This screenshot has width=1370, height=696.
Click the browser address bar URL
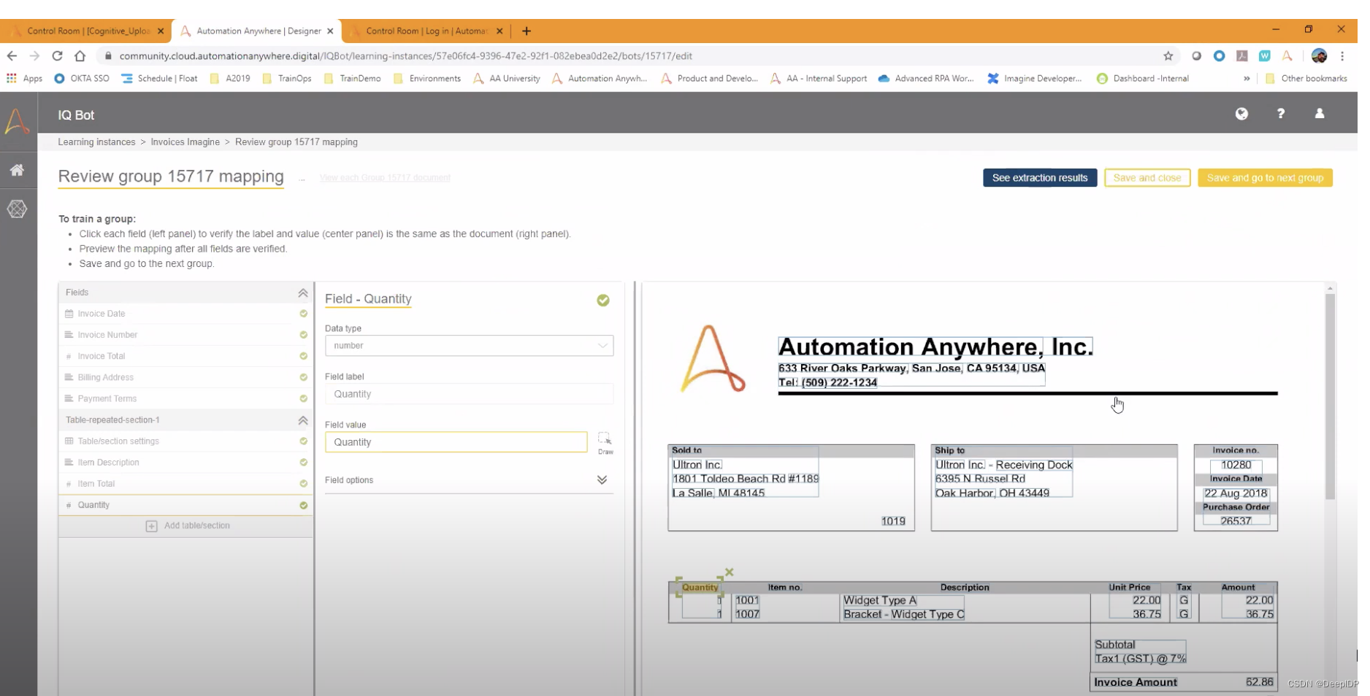405,55
